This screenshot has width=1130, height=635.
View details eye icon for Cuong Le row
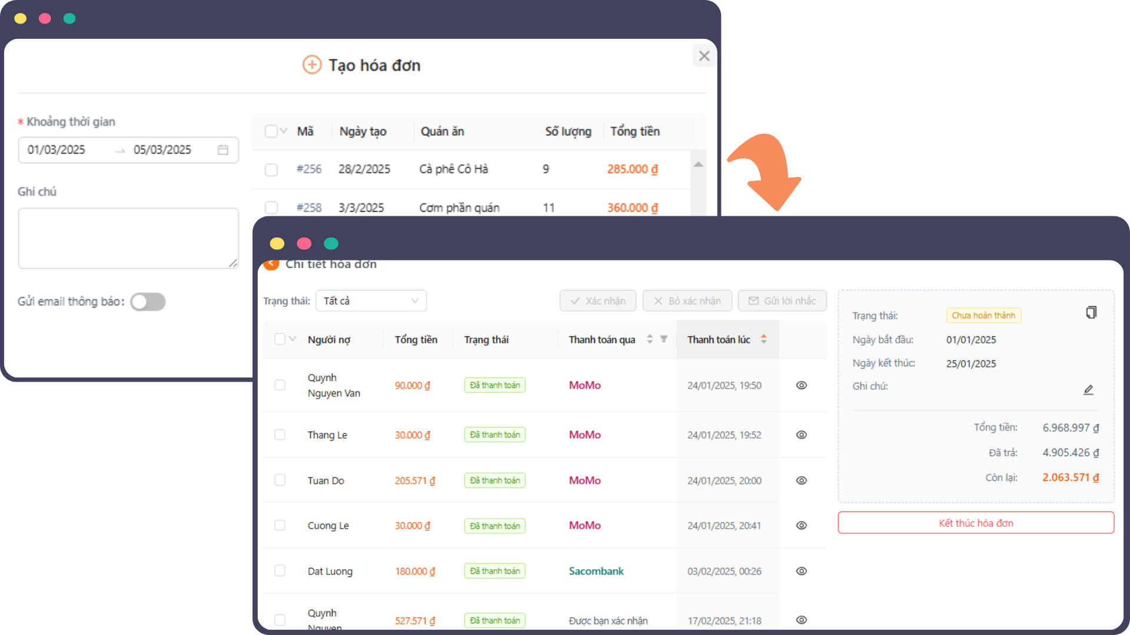(802, 525)
